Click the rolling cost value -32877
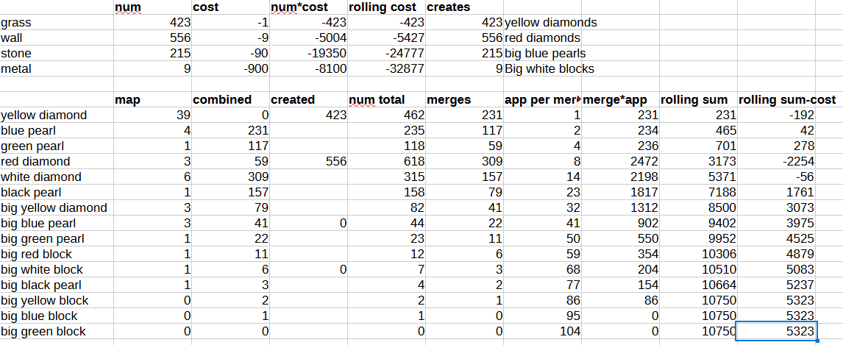 [x=386, y=69]
